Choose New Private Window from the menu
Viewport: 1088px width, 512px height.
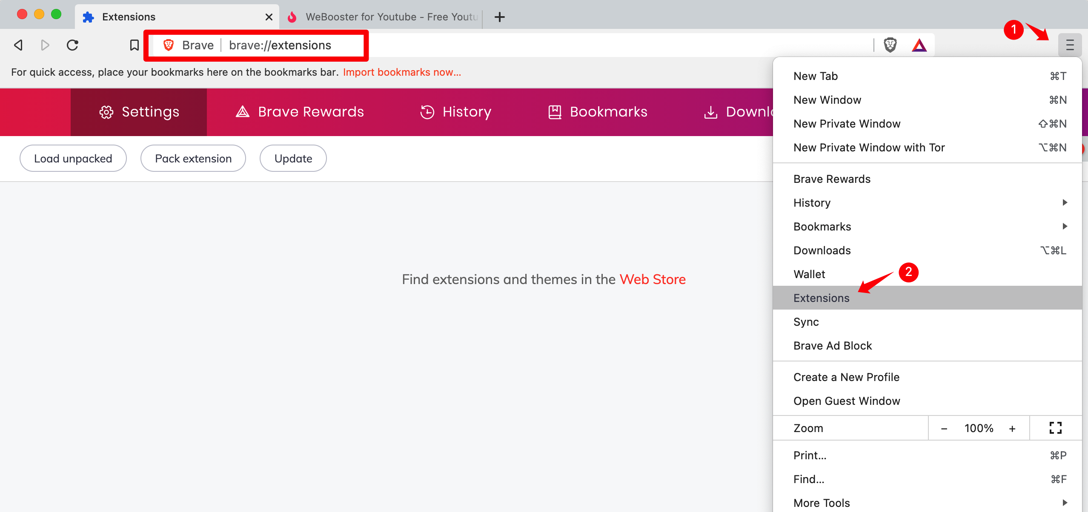(x=927, y=124)
